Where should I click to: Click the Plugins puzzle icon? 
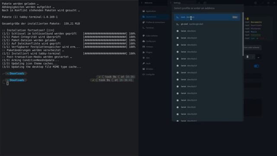click(x=144, y=52)
